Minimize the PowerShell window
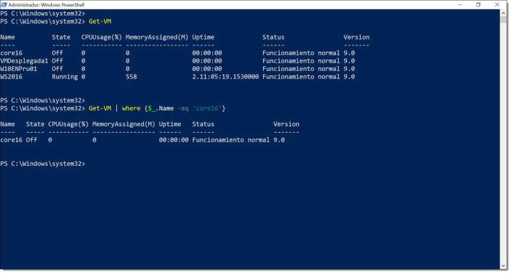 click(460, 4)
